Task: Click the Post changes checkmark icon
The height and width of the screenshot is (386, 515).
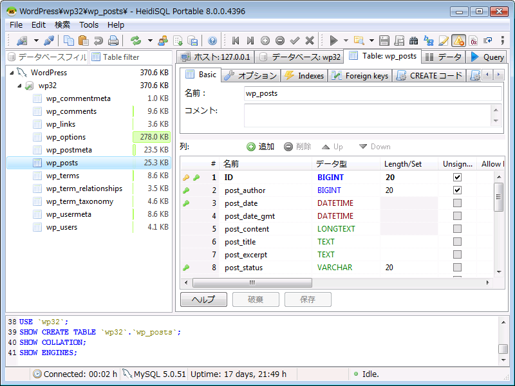Action: click(x=295, y=41)
